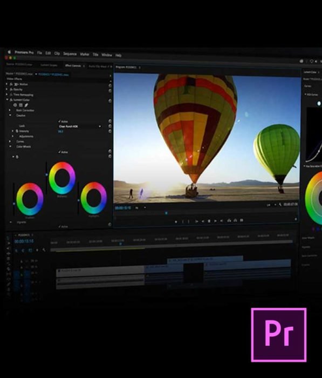
Task: Click the Intensity value field
Action: coord(60,131)
